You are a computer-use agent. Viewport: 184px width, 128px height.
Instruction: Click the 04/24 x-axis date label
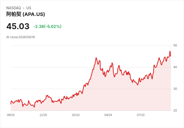click(108, 115)
